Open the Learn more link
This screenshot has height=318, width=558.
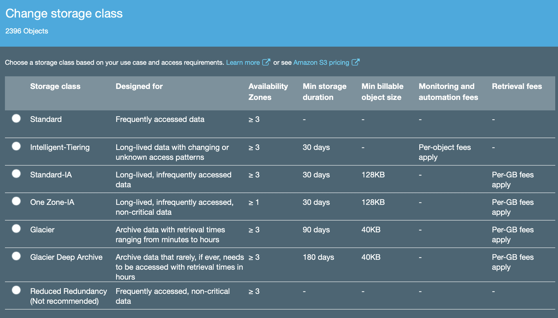click(243, 63)
